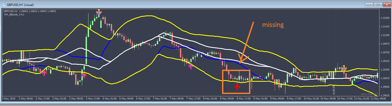Click the magenta up arrow near 3 May 09:00
Screen dimensions: 392x106
pyautogui.click(x=84, y=76)
